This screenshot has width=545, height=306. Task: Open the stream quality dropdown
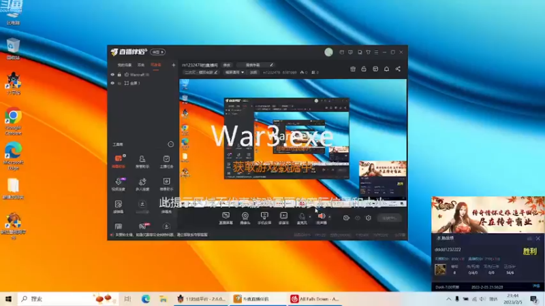coord(234,73)
